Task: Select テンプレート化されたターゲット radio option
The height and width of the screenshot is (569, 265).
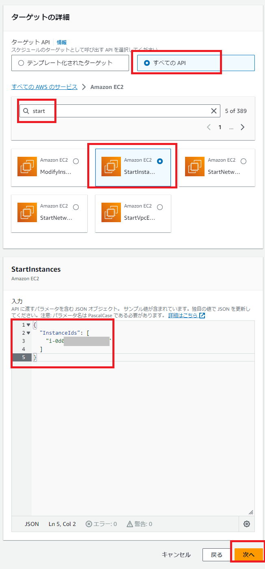Action: point(21,63)
